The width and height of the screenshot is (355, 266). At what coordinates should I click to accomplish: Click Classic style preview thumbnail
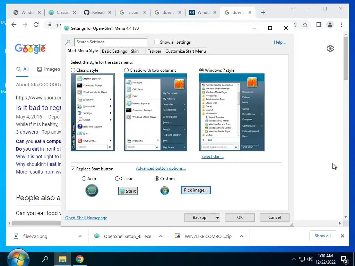[93, 113]
